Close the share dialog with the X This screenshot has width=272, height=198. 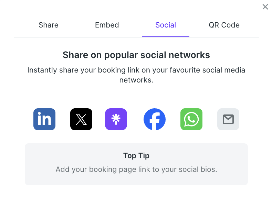[265, 7]
